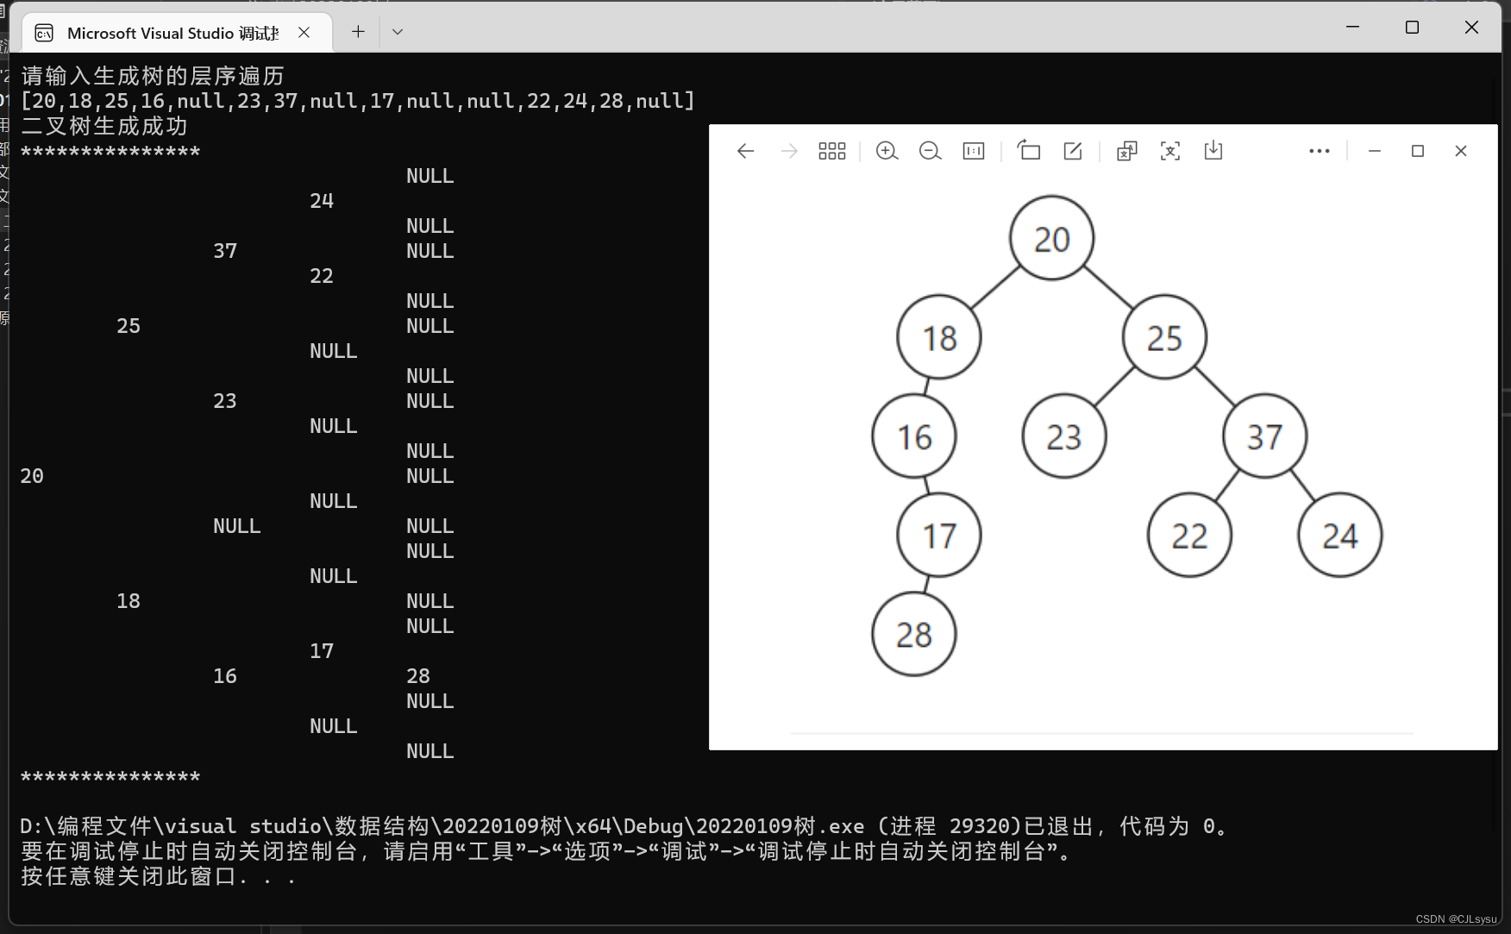Open the terminal new tab dropdown chevron
The image size is (1511, 934).
(397, 32)
